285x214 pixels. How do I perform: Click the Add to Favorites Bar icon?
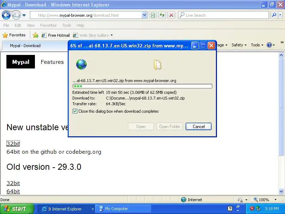35,35
